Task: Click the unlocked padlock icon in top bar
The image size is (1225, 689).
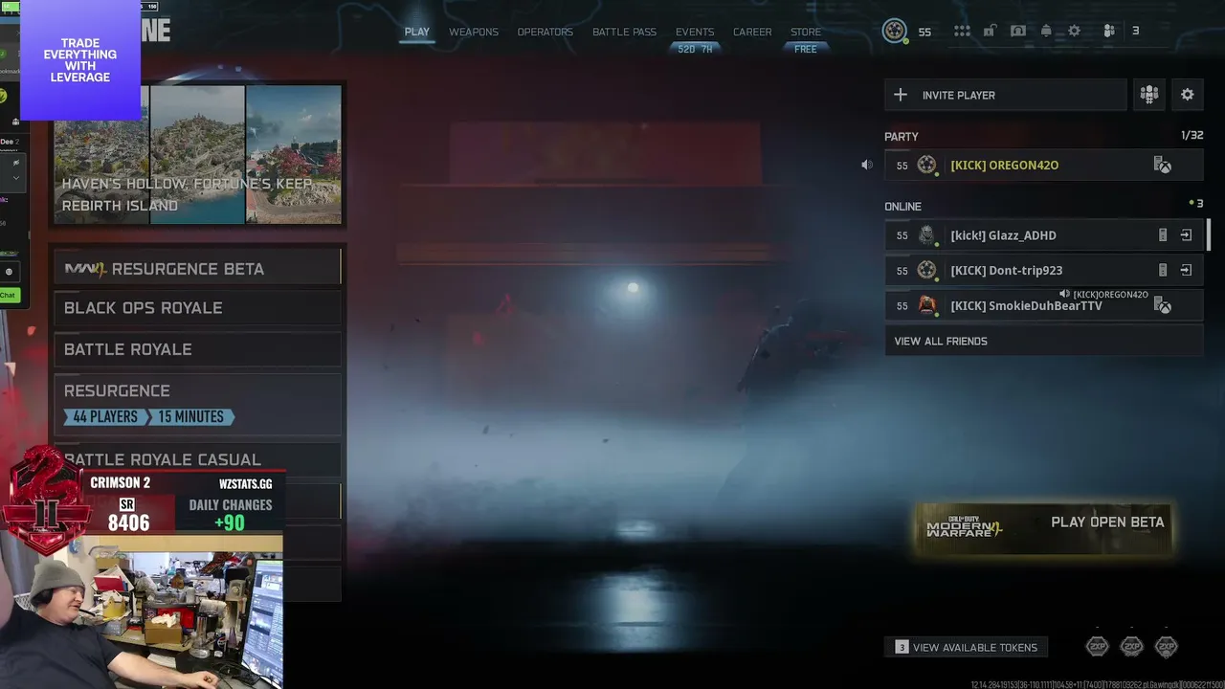Action: [990, 31]
